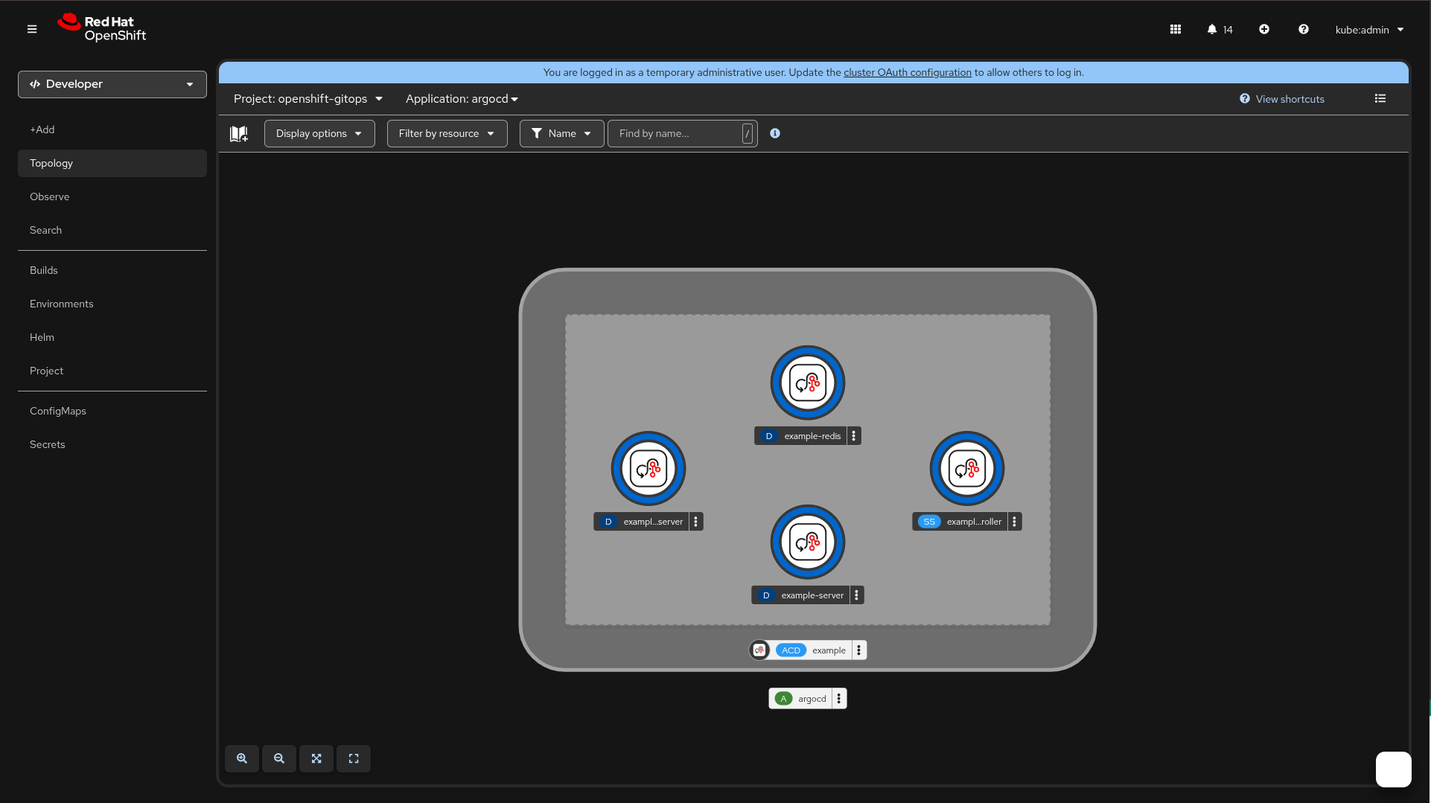Open Search in the sidebar

[x=112, y=230]
